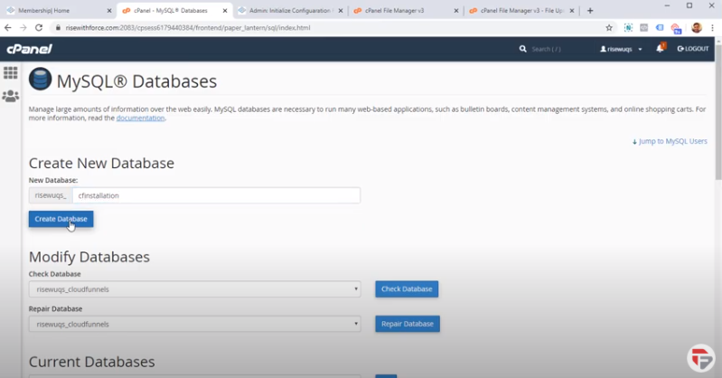
Task: Click the New Database name field
Action: click(x=216, y=195)
